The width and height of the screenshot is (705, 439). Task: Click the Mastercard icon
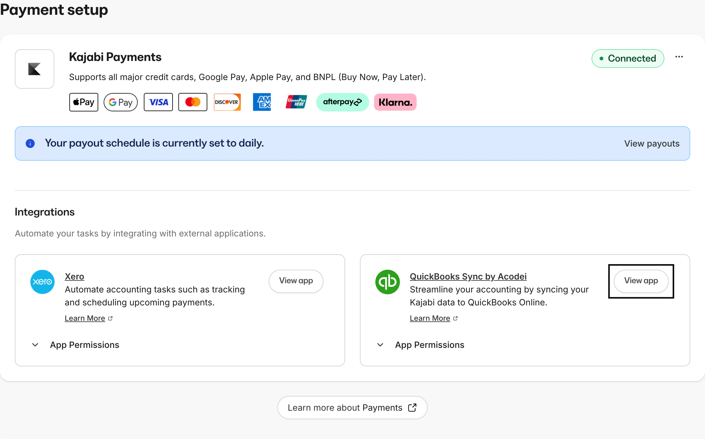click(193, 102)
